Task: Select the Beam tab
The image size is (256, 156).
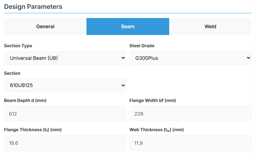Action: pos(128,27)
